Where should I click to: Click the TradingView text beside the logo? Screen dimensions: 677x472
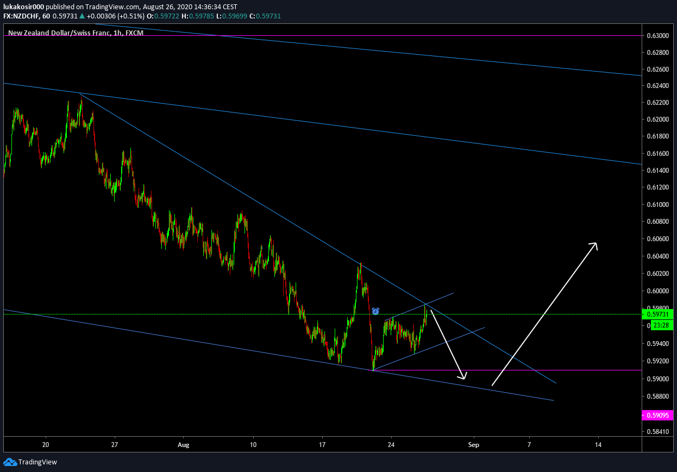pos(37,462)
